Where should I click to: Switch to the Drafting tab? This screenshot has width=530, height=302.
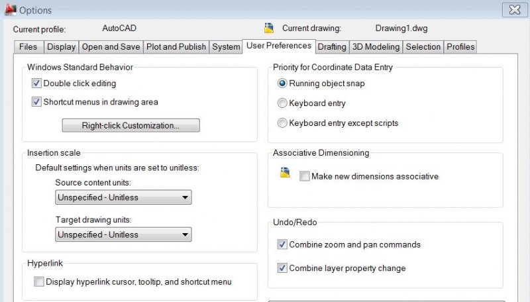click(x=332, y=46)
